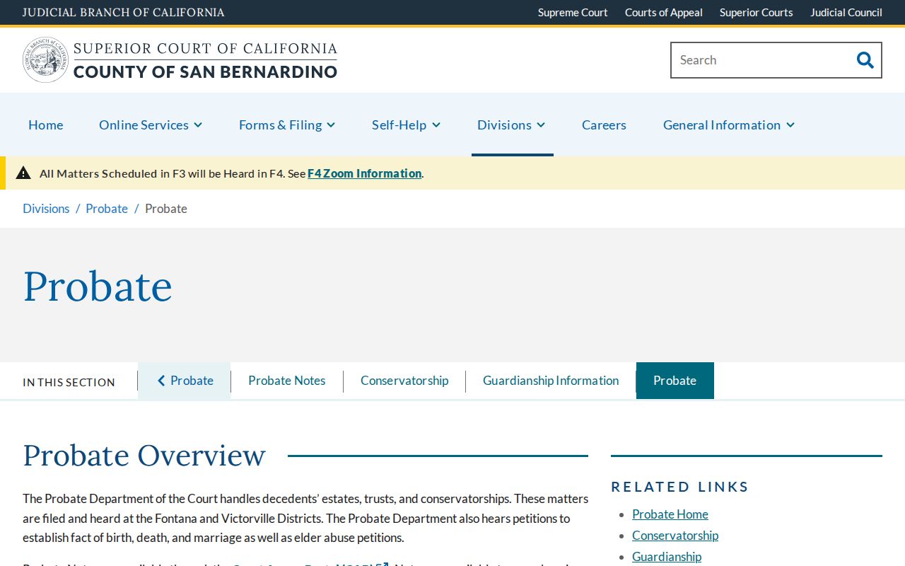Open the Self-Help dropdown
The height and width of the screenshot is (566, 905).
(407, 125)
